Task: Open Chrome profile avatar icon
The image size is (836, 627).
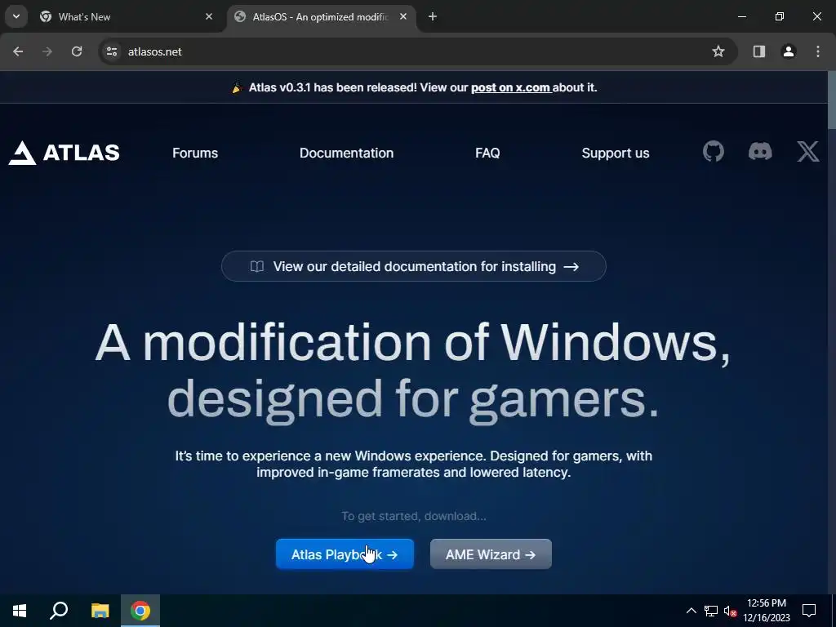Action: click(x=788, y=51)
